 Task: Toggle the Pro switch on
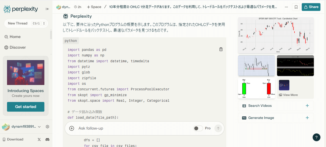click(x=198, y=128)
